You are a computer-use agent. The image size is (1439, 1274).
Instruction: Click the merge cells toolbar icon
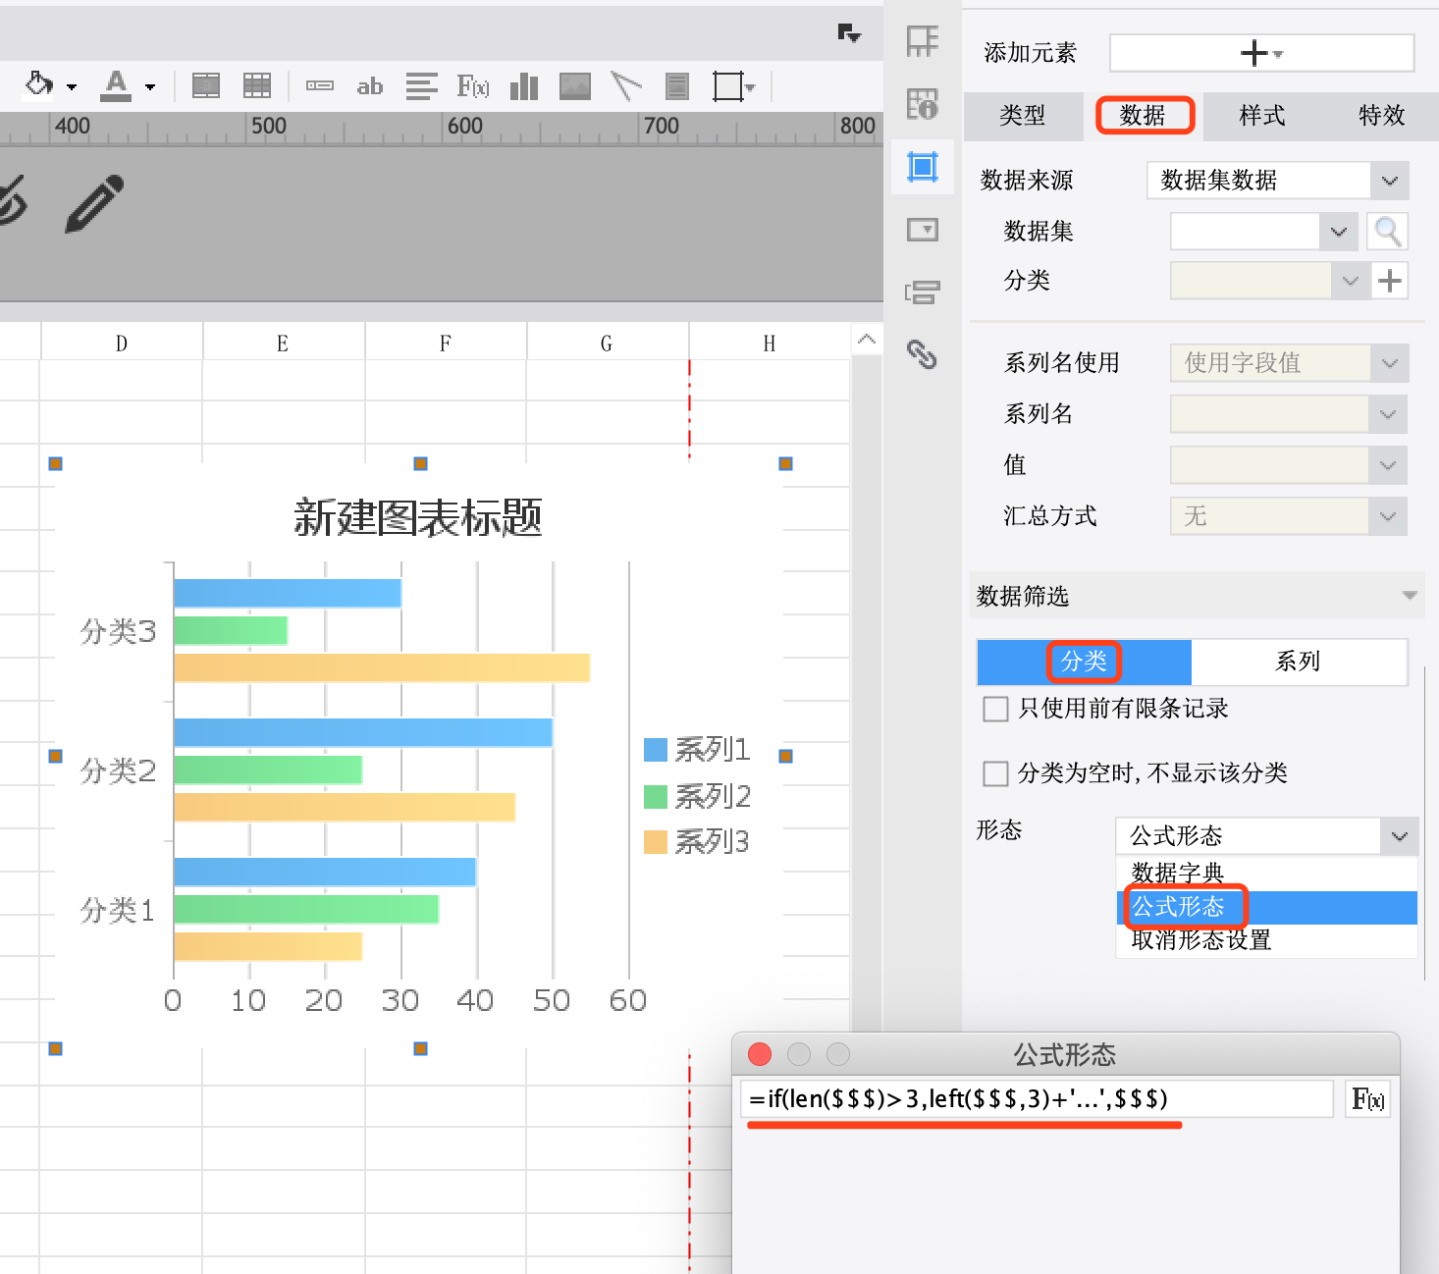206,86
